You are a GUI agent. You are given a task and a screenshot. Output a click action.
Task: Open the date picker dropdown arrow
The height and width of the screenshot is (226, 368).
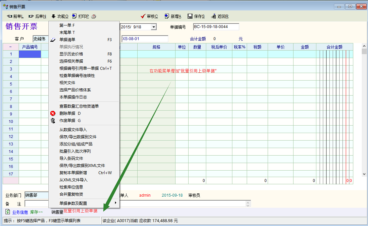[x=154, y=27]
